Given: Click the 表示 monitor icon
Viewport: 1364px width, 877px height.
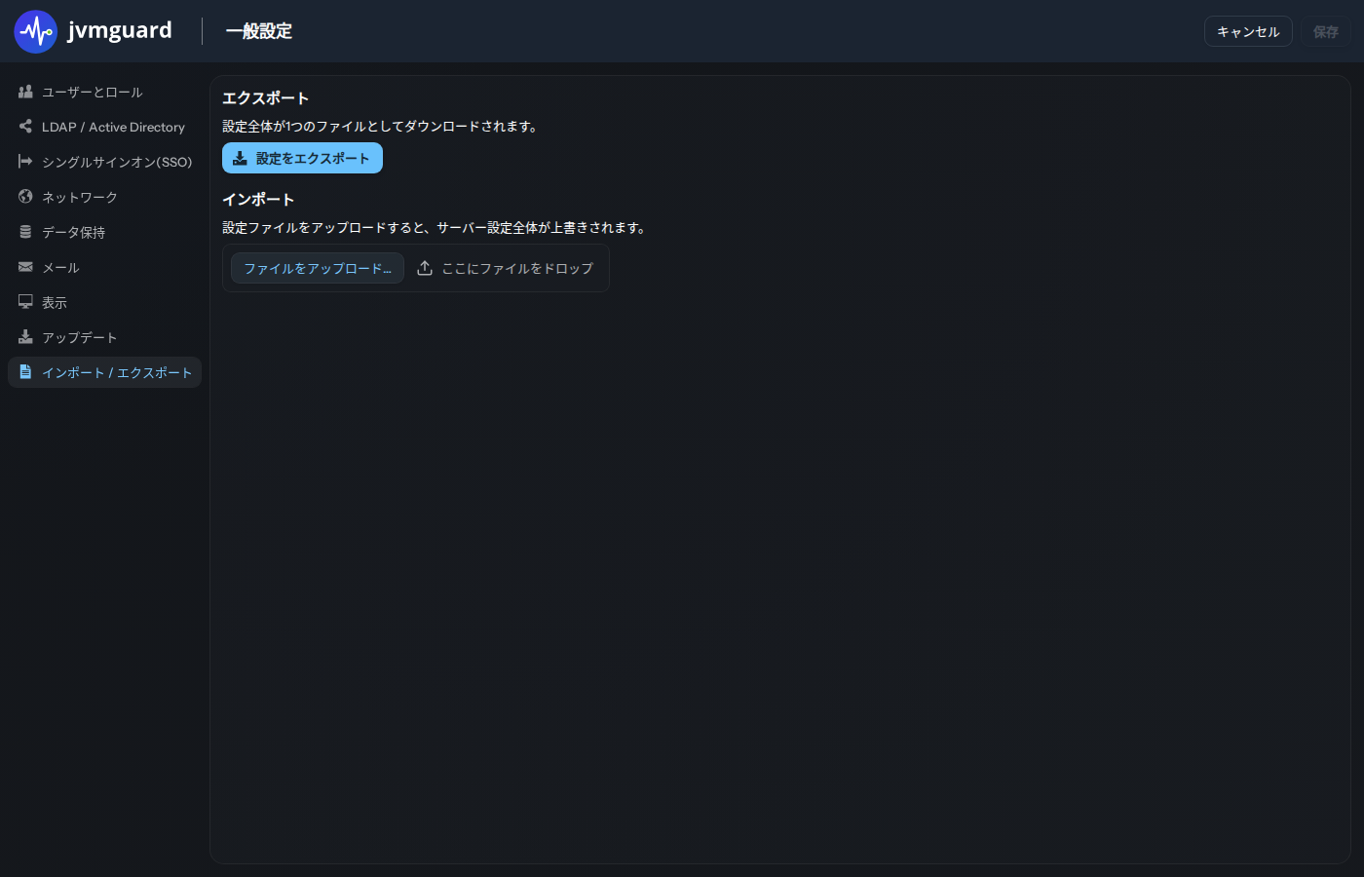Looking at the screenshot, I should pyautogui.click(x=25, y=302).
